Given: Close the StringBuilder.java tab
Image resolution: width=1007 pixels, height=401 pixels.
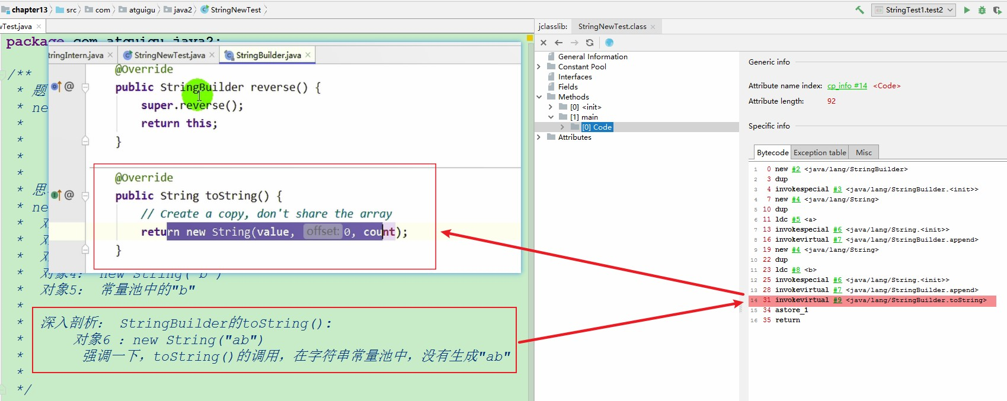Looking at the screenshot, I should click(308, 55).
